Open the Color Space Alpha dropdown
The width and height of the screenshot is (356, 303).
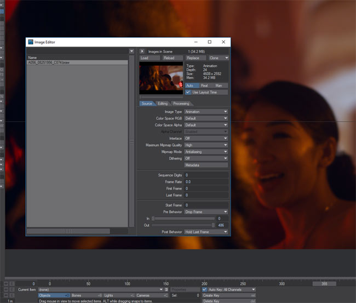click(206, 125)
